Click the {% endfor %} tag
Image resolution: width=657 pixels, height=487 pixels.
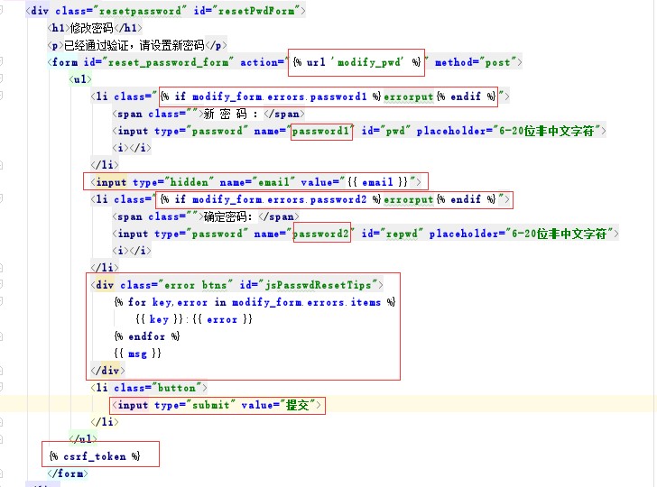tap(147, 336)
